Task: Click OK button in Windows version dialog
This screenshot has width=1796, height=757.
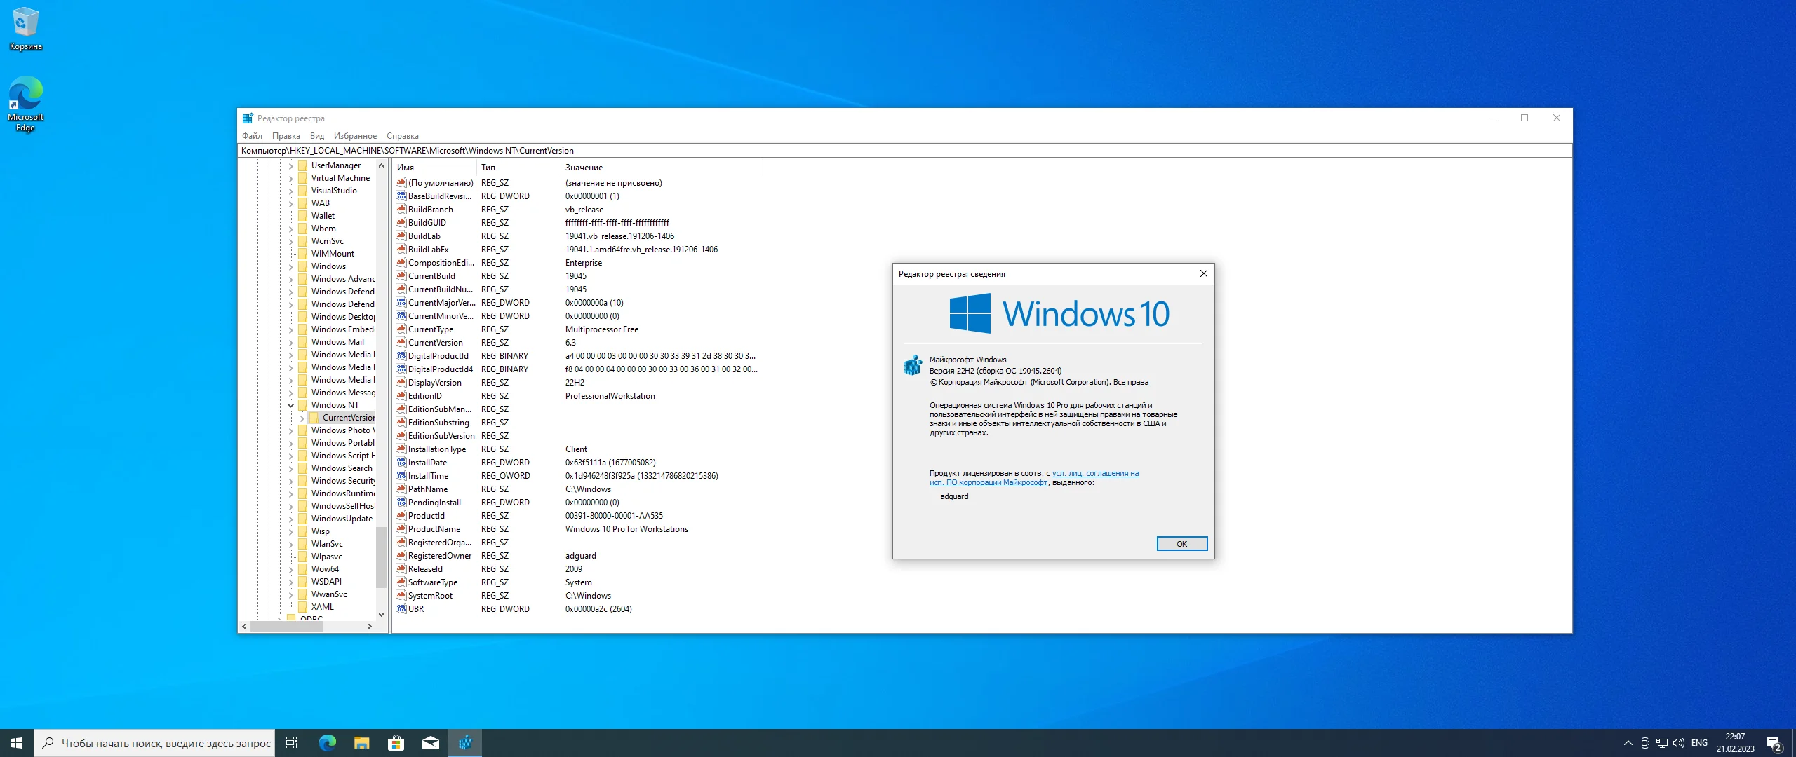Action: point(1180,543)
